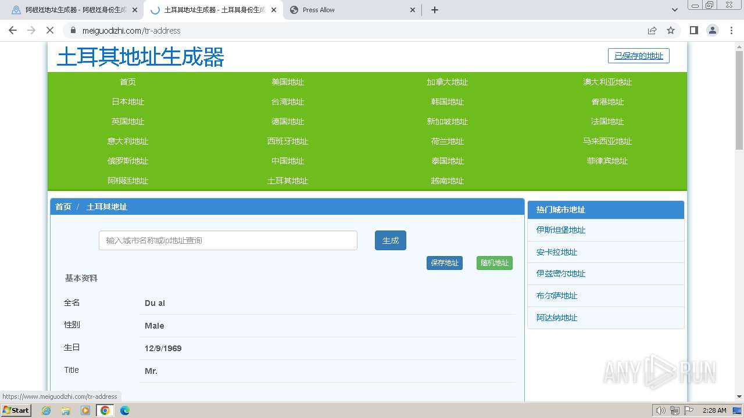Launch Internet Explorer from the taskbar
Viewport: 744px width, 418px height.
point(46,410)
